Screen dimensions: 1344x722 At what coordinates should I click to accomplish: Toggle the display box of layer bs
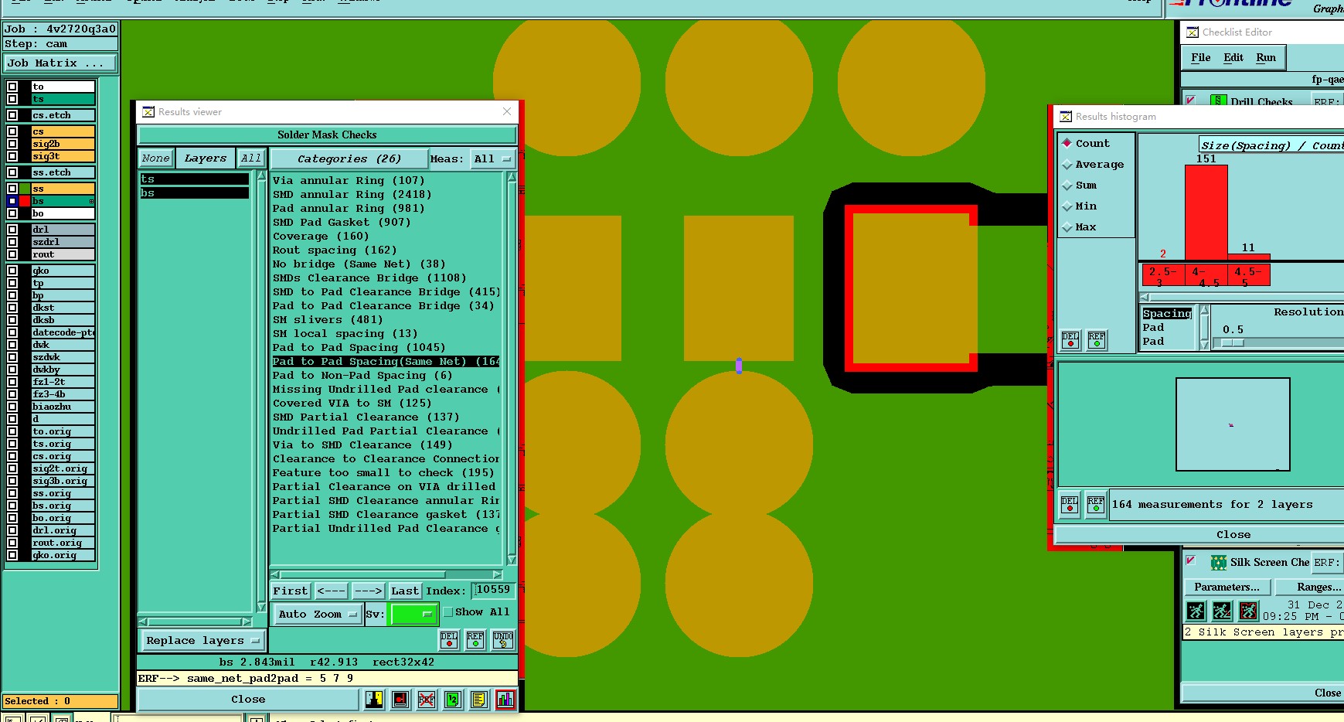tap(12, 201)
